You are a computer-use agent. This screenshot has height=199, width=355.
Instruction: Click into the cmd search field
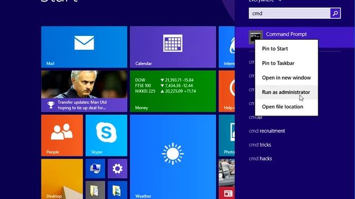pyautogui.click(x=290, y=13)
